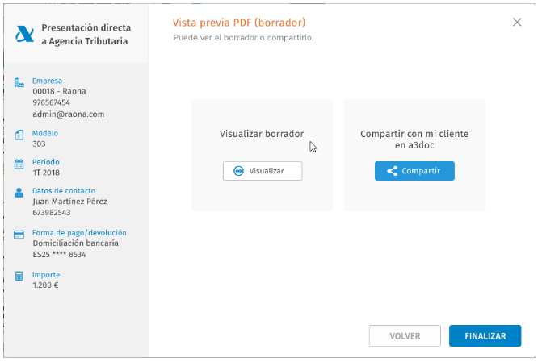Click the Modelo section label

pos(45,133)
